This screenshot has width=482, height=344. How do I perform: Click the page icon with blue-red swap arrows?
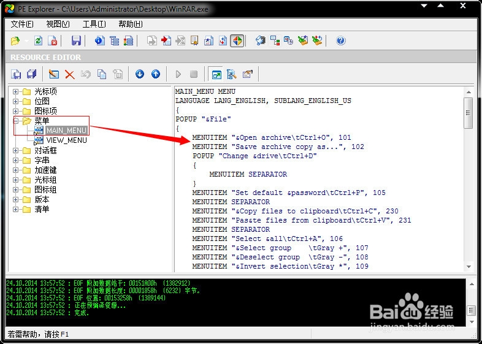point(223,40)
